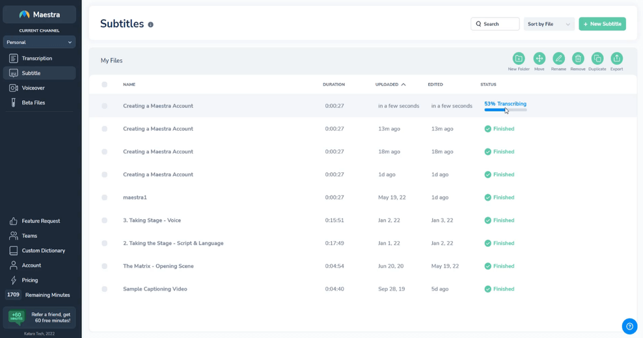Open Sample Captioning Video file
The height and width of the screenshot is (338, 643).
pyautogui.click(x=155, y=289)
